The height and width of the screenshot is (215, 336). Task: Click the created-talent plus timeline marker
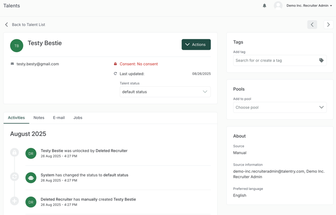15,201
